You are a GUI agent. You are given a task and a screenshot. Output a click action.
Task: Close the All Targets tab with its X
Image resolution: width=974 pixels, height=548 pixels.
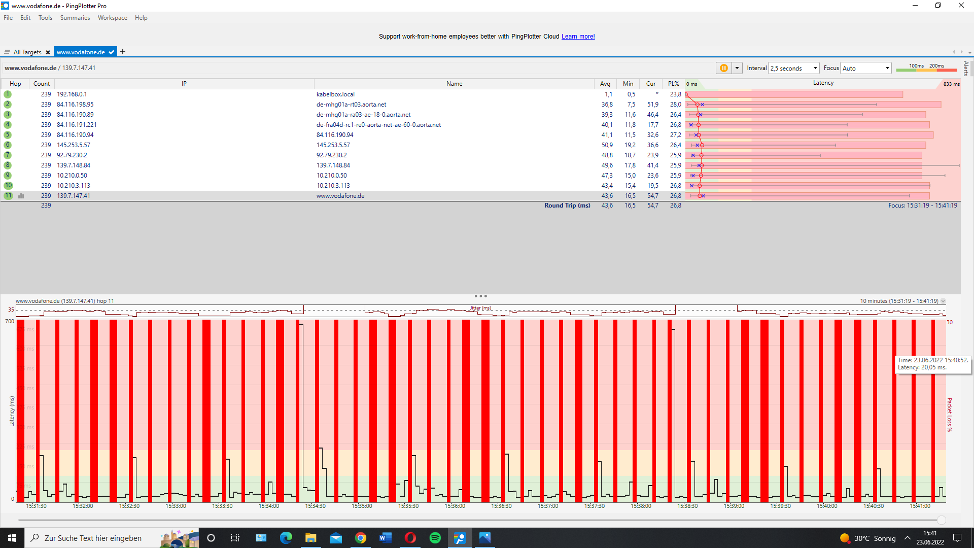coord(48,52)
